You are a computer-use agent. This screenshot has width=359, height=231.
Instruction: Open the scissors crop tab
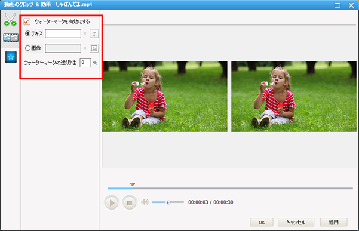click(x=10, y=20)
